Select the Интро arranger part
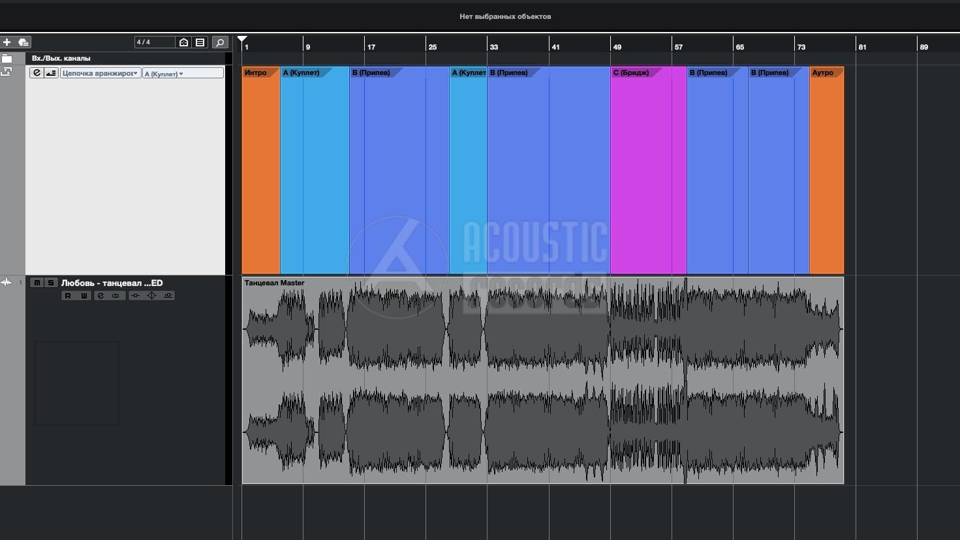This screenshot has width=960, height=540. pos(261,170)
